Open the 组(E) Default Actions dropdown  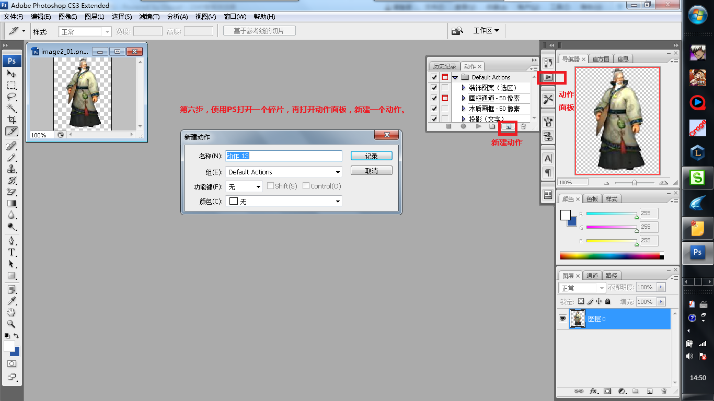tap(284, 172)
